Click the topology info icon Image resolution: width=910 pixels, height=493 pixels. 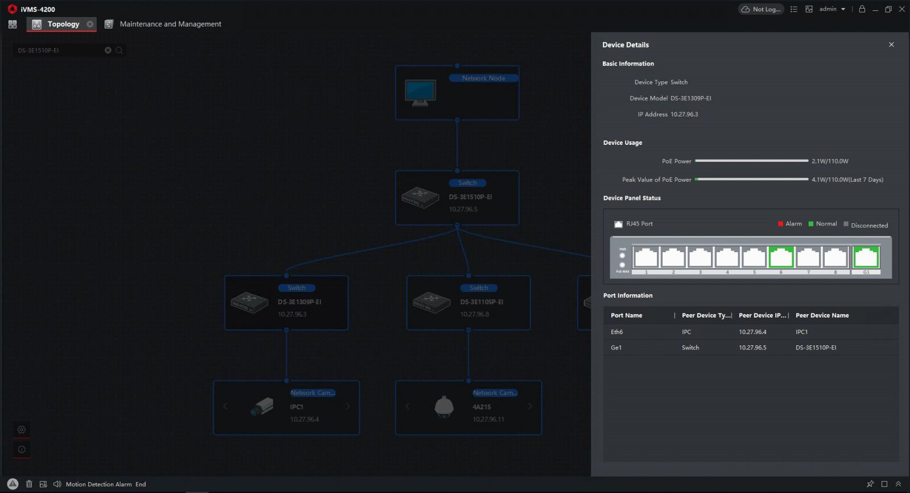[x=22, y=449]
